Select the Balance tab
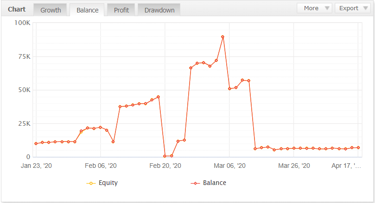Screen dimensions: 375x203 click(87, 10)
